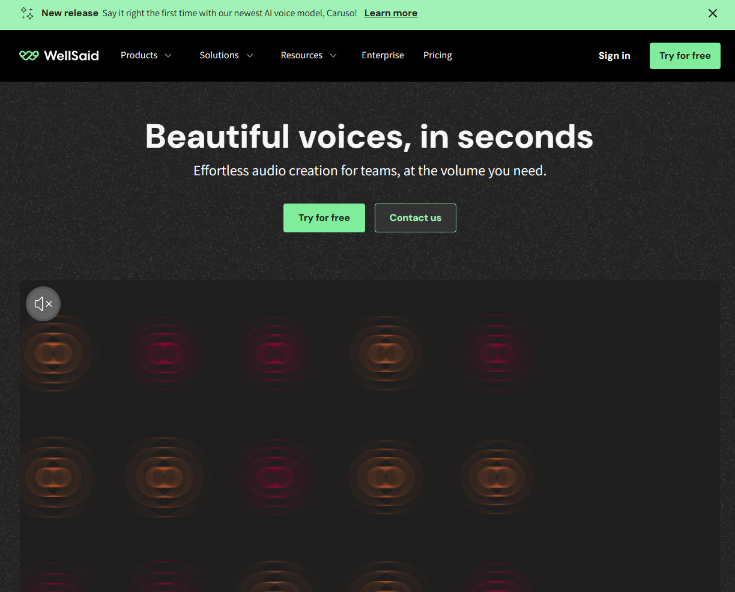The height and width of the screenshot is (592, 735).
Task: Click the rightmost red voice orb in top row
Action: point(497,353)
